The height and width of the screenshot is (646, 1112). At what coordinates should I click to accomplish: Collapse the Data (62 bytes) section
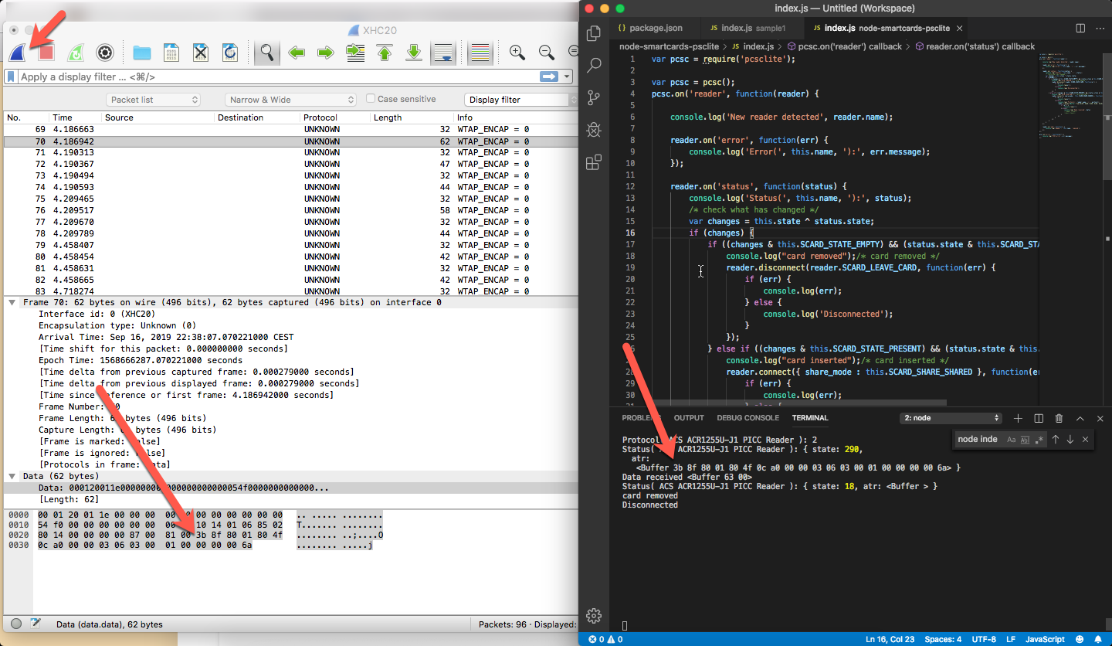tap(12, 476)
